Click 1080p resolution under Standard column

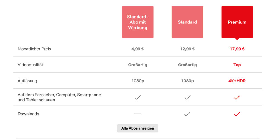pyautogui.click(x=187, y=81)
